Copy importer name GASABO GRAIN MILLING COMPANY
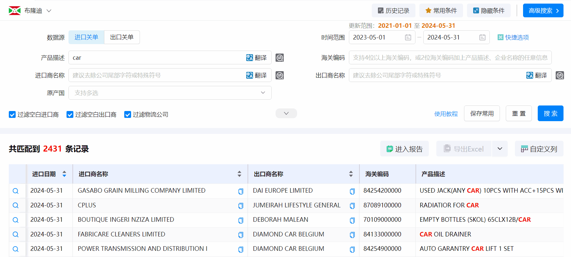The image size is (571, 257). (241, 191)
